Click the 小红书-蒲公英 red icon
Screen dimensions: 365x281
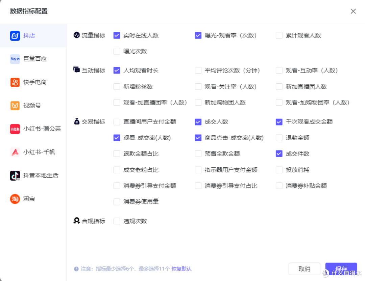(x=15, y=129)
